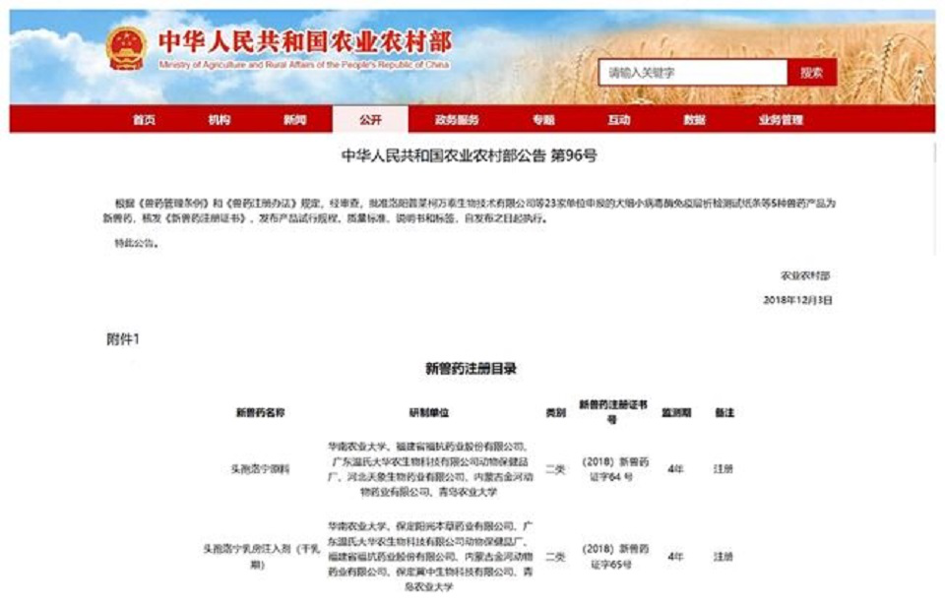Open the 首页 home tab
The height and width of the screenshot is (604, 945).
(144, 120)
